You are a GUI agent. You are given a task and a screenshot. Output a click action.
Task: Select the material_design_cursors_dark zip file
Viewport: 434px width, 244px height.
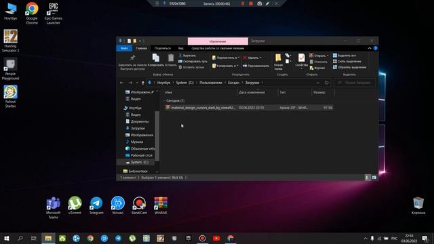pyautogui.click(x=249, y=108)
